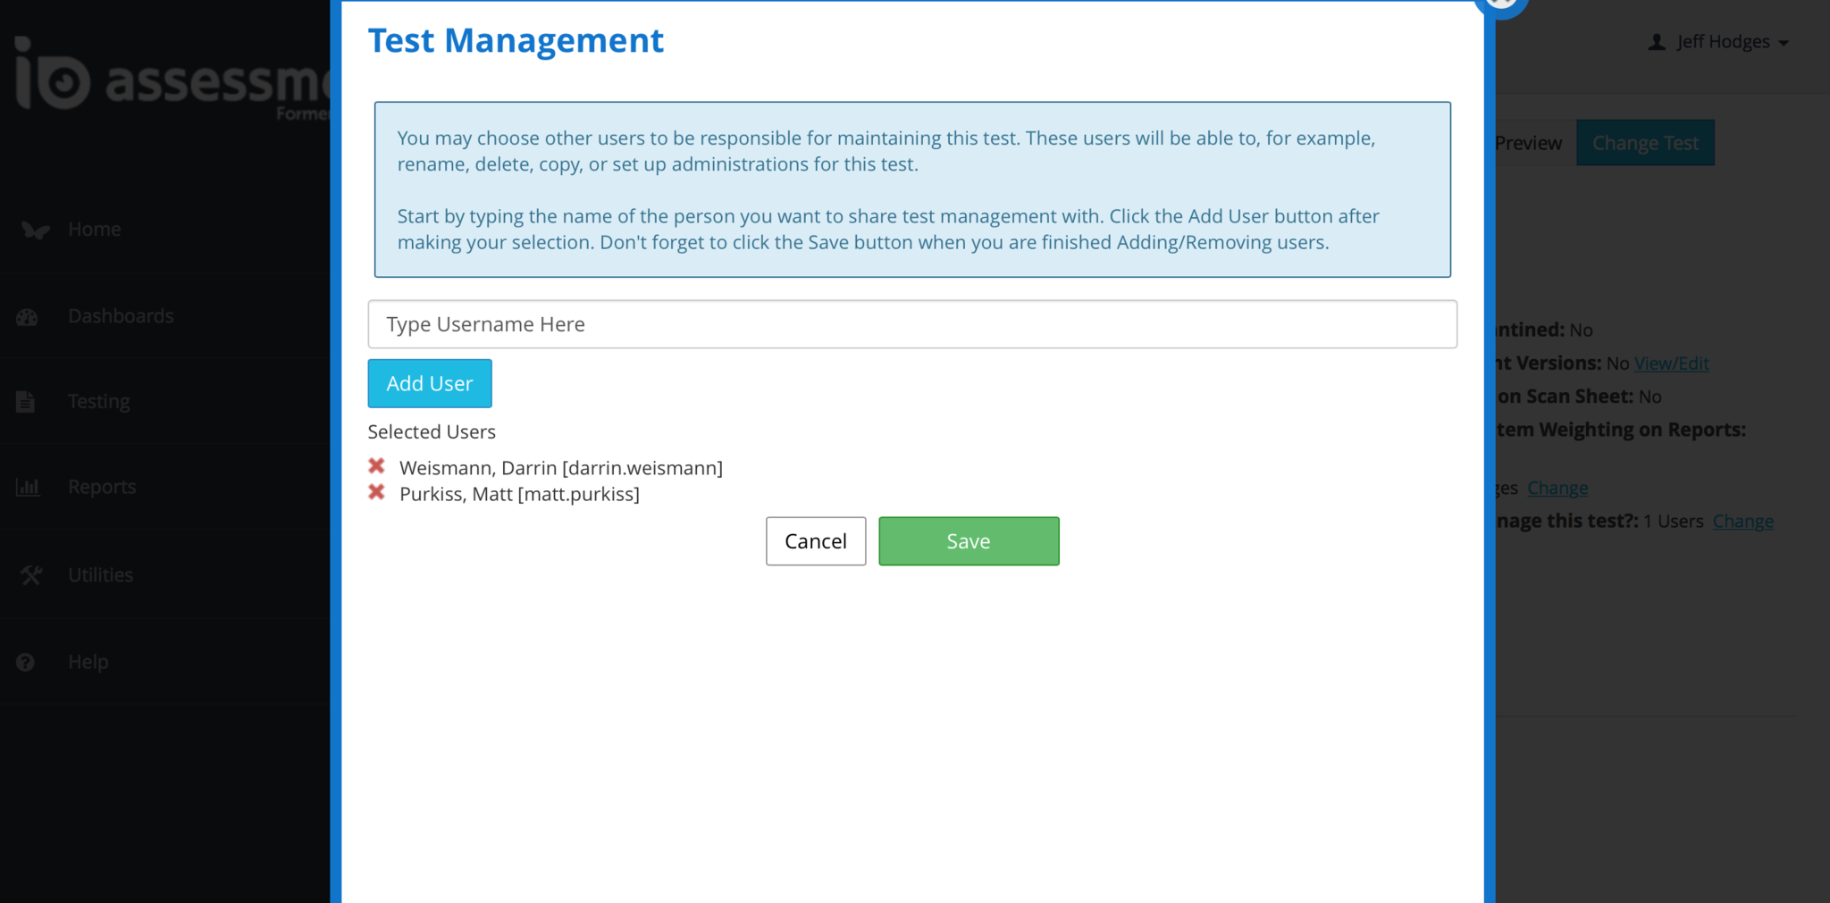Open the Reports menu item
The height and width of the screenshot is (903, 1830).
coord(102,488)
